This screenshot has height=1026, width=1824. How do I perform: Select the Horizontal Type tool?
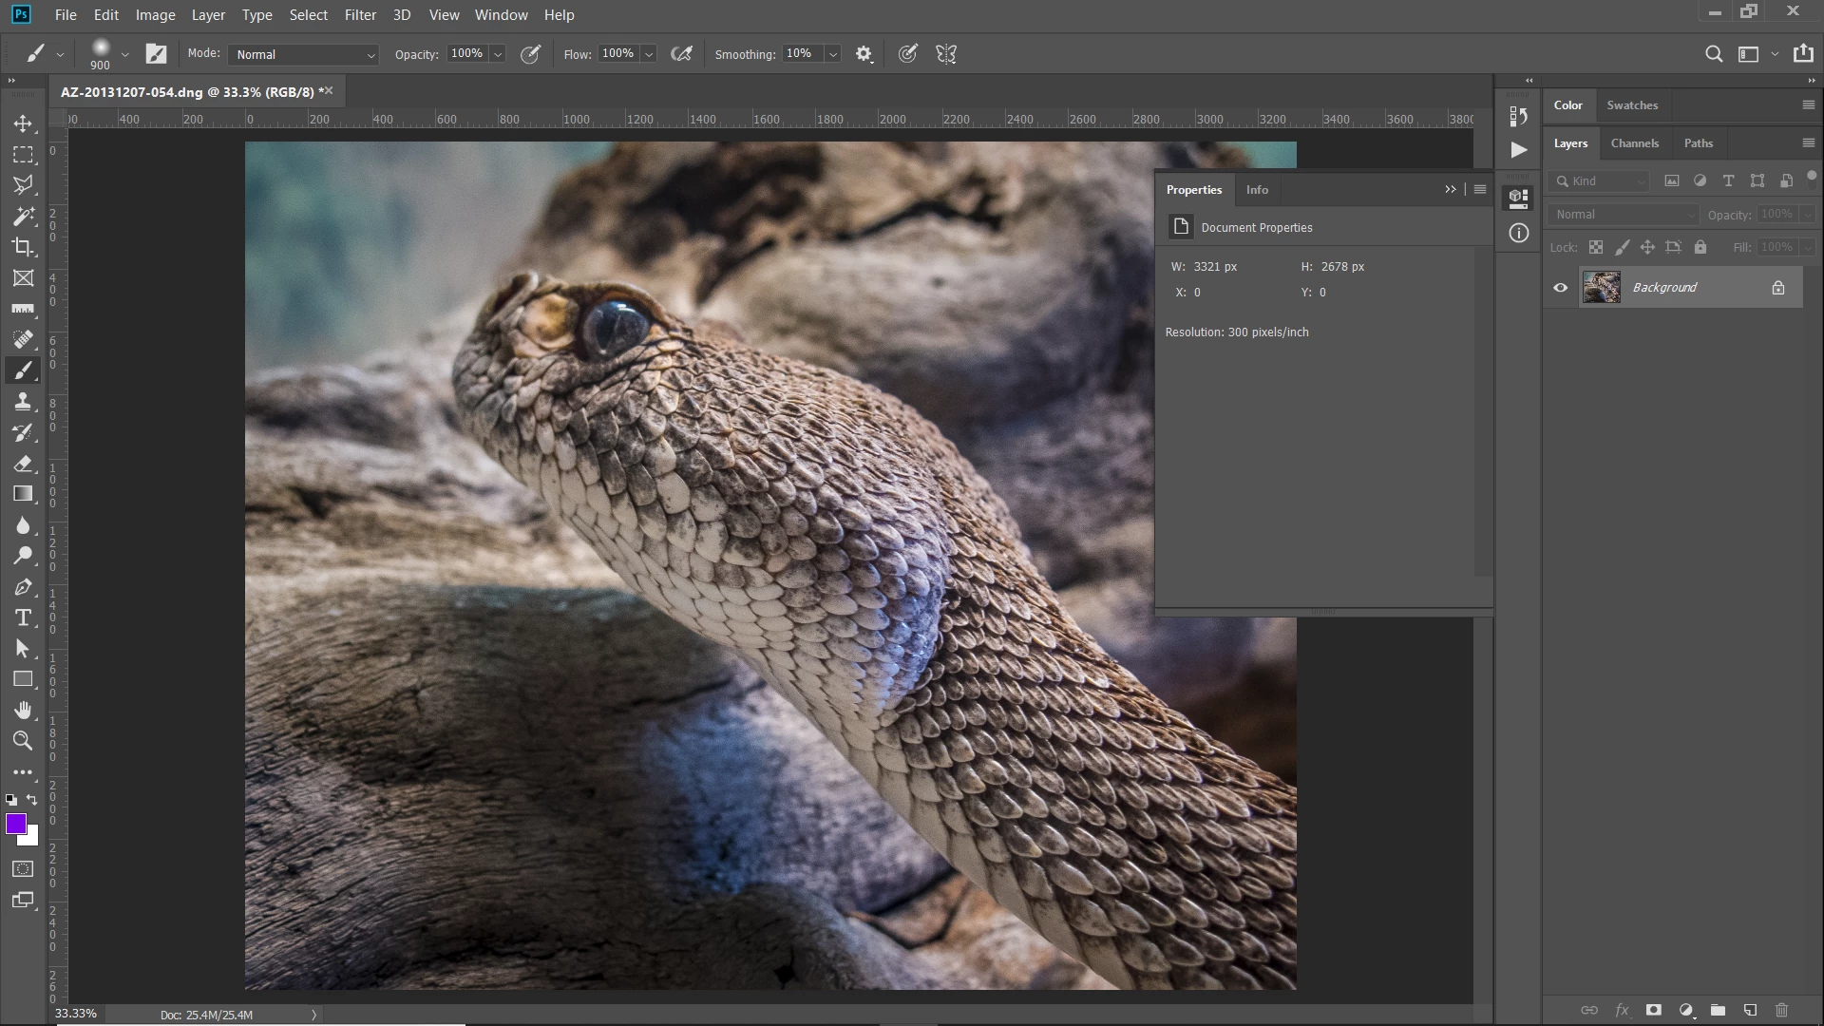pyautogui.click(x=23, y=618)
